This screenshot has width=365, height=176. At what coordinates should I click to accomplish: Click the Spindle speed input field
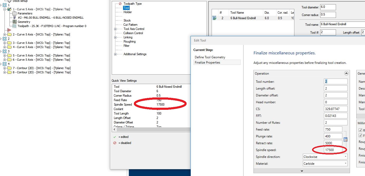[x=333, y=150]
